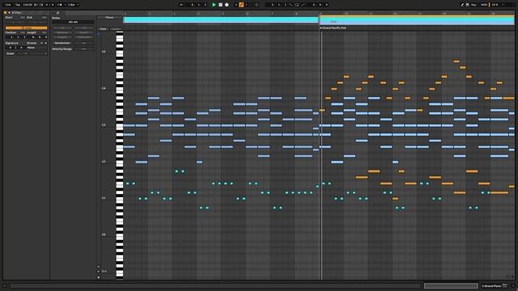Open the scale name dropdown
This screenshot has width=518, height=291.
pyautogui.click(x=38, y=53)
